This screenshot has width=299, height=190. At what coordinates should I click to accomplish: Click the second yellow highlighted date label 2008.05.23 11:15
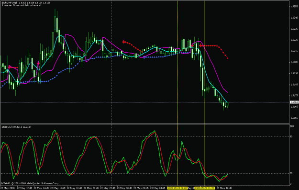[x=205, y=188]
